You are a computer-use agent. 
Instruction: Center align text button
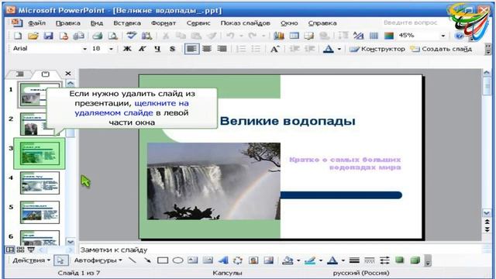click(x=207, y=49)
